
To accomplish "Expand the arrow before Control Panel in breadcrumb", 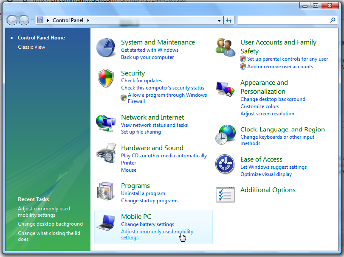I will tap(48, 21).
